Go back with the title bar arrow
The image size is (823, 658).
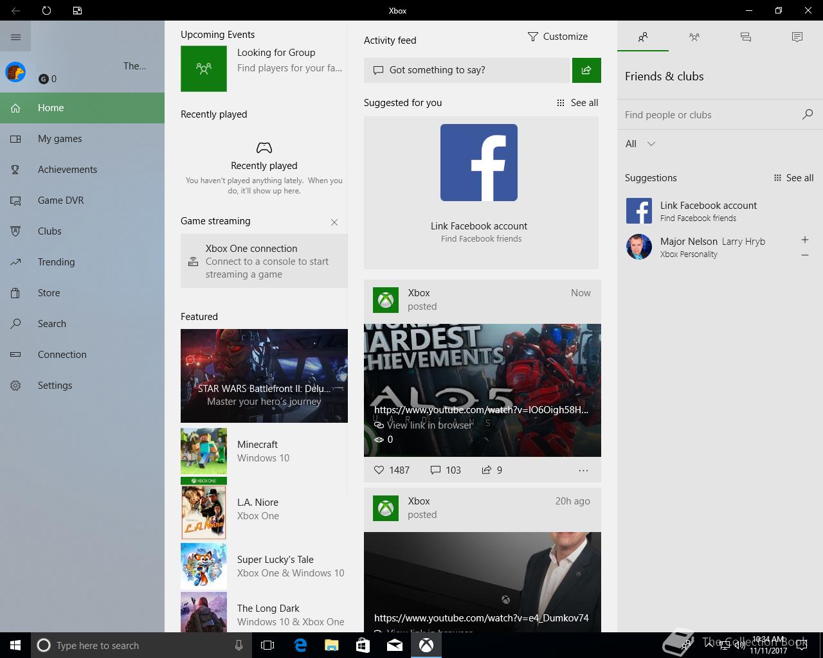click(x=15, y=10)
